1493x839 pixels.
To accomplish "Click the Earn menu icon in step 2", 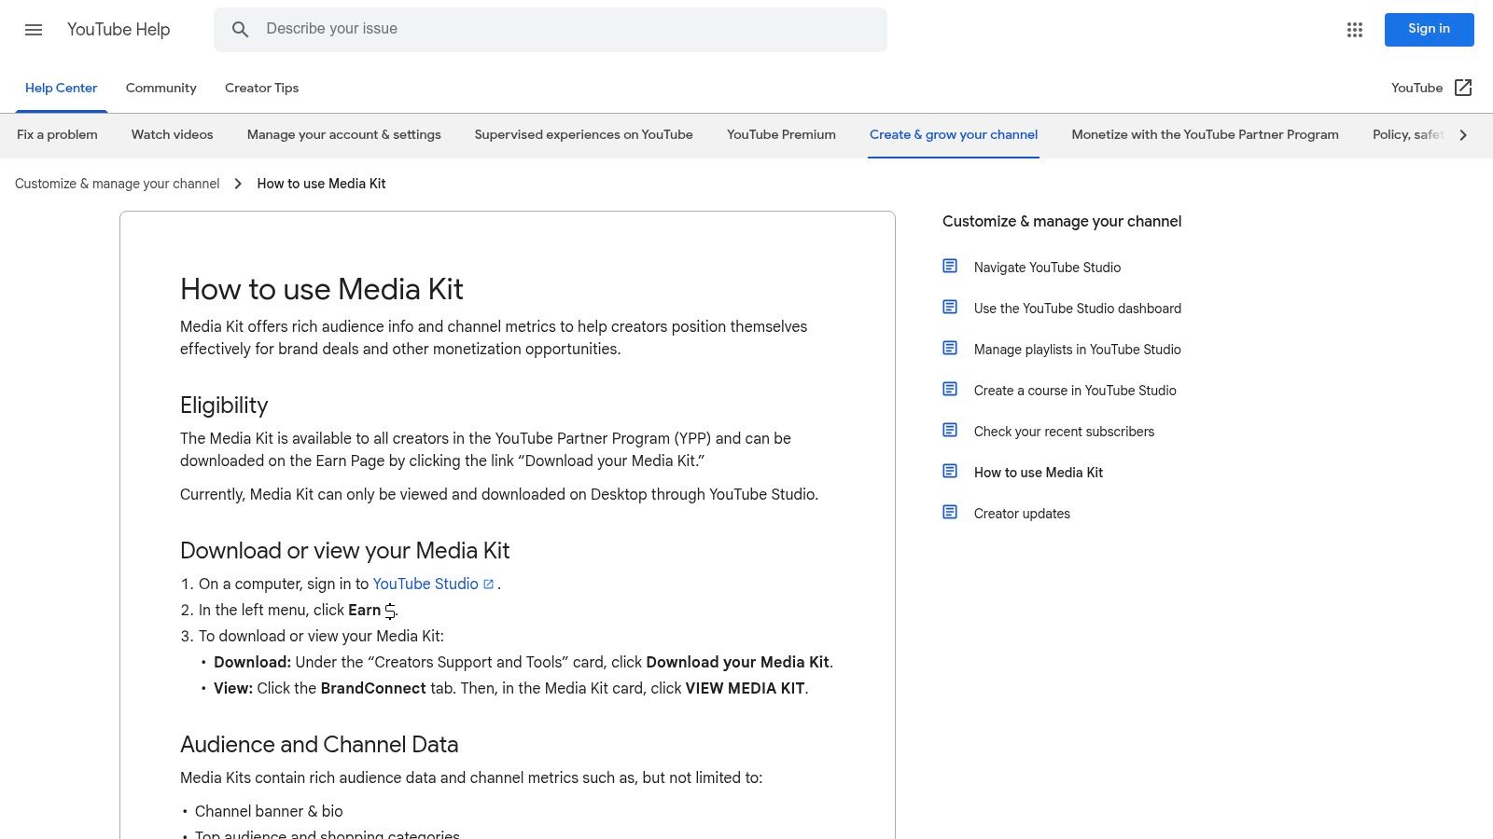I will coord(390,611).
